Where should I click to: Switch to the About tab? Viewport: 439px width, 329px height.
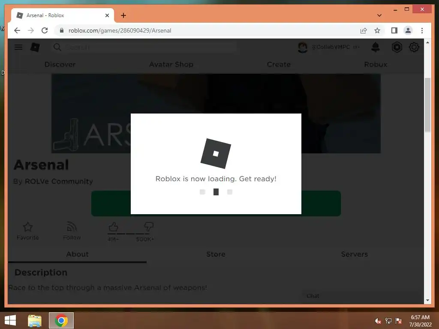[x=77, y=254]
